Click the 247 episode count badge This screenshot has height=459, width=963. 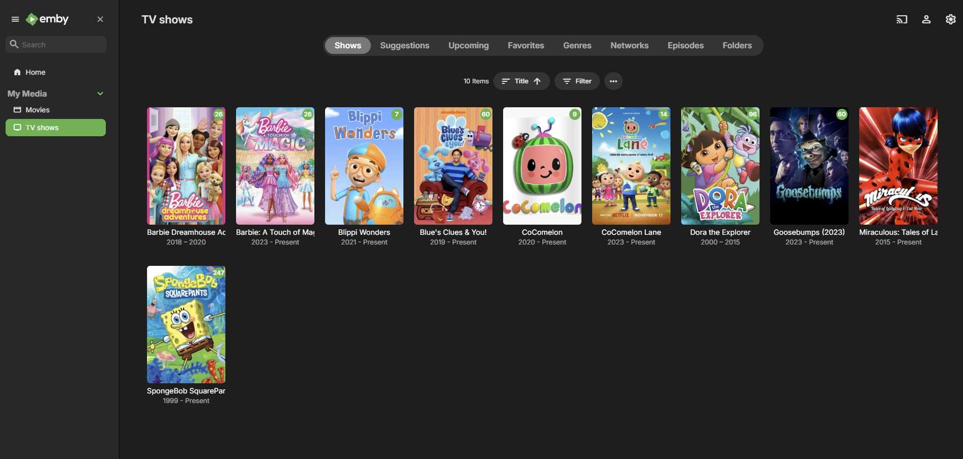pyautogui.click(x=219, y=273)
